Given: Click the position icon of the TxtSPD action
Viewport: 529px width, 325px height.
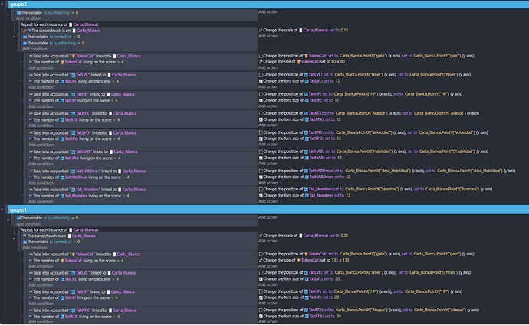Looking at the screenshot, I should point(261,132).
